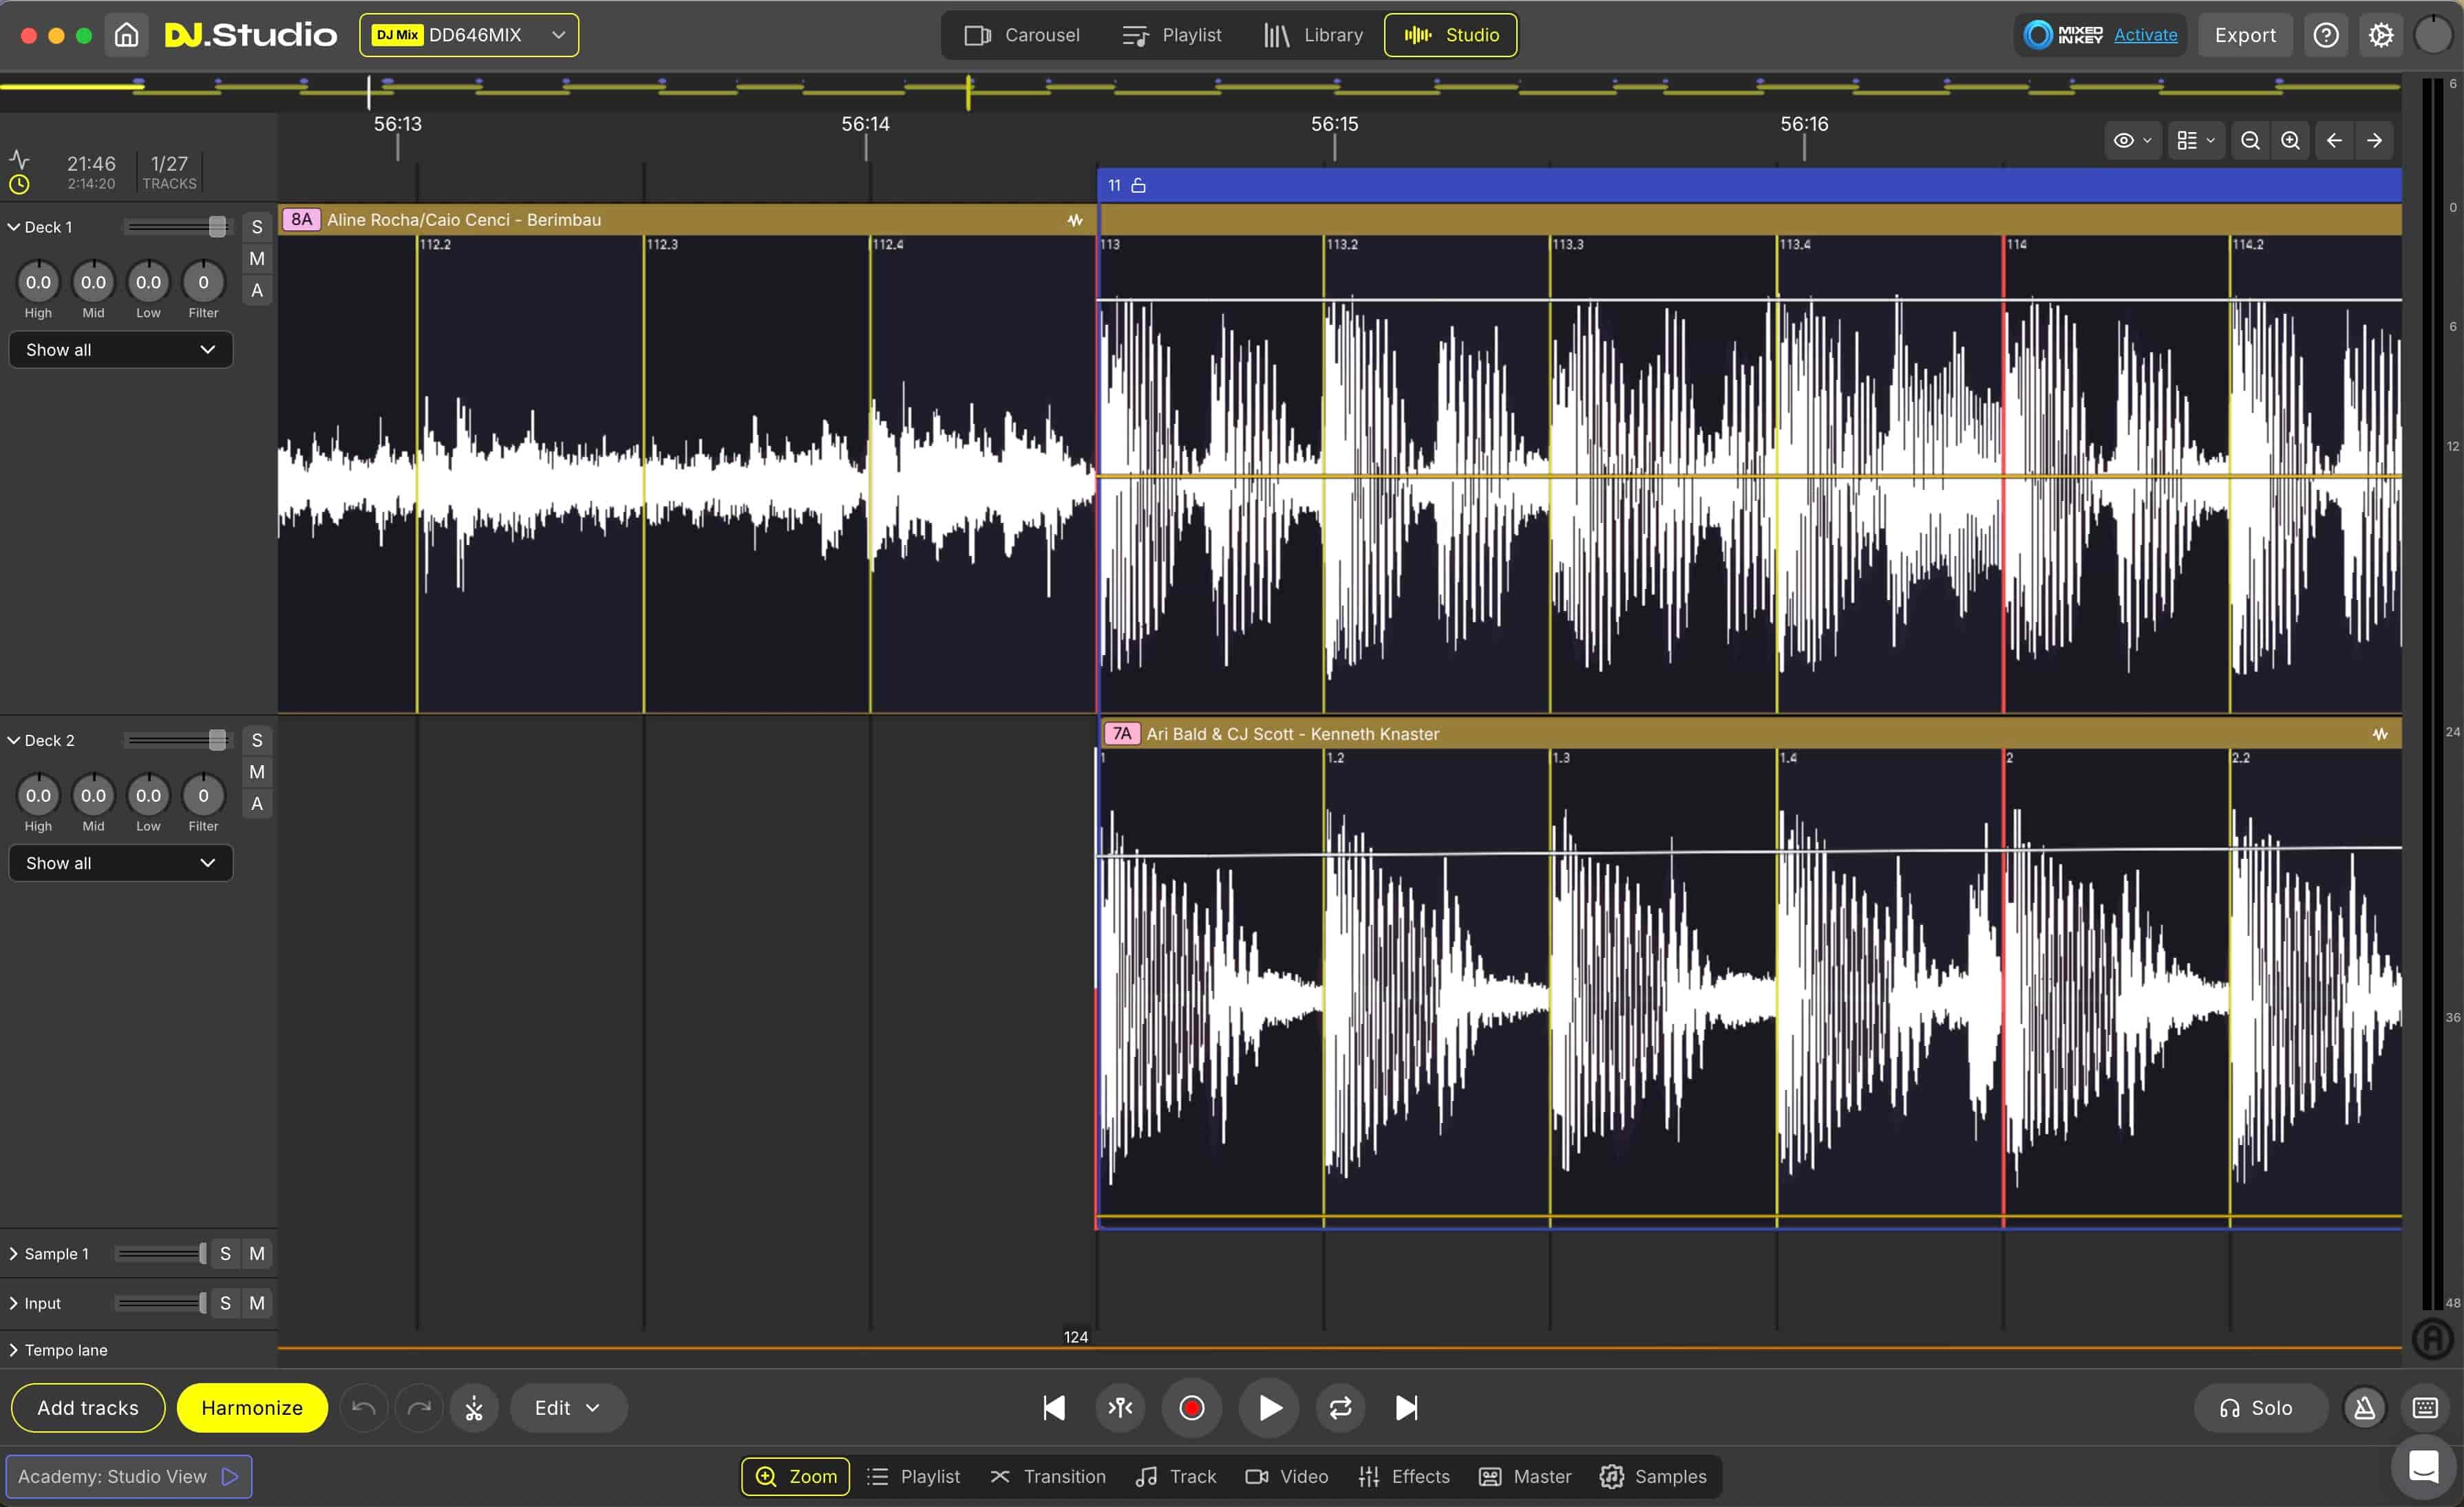Navigate timeline right with arrow

coord(2374,141)
